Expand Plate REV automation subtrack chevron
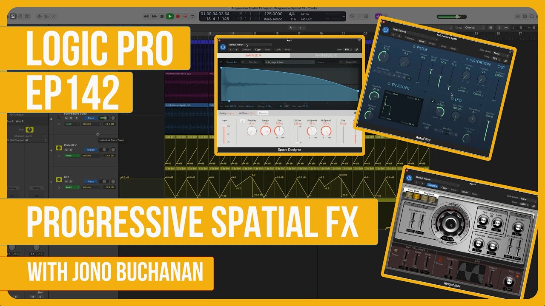The image size is (545, 306). pos(59,156)
